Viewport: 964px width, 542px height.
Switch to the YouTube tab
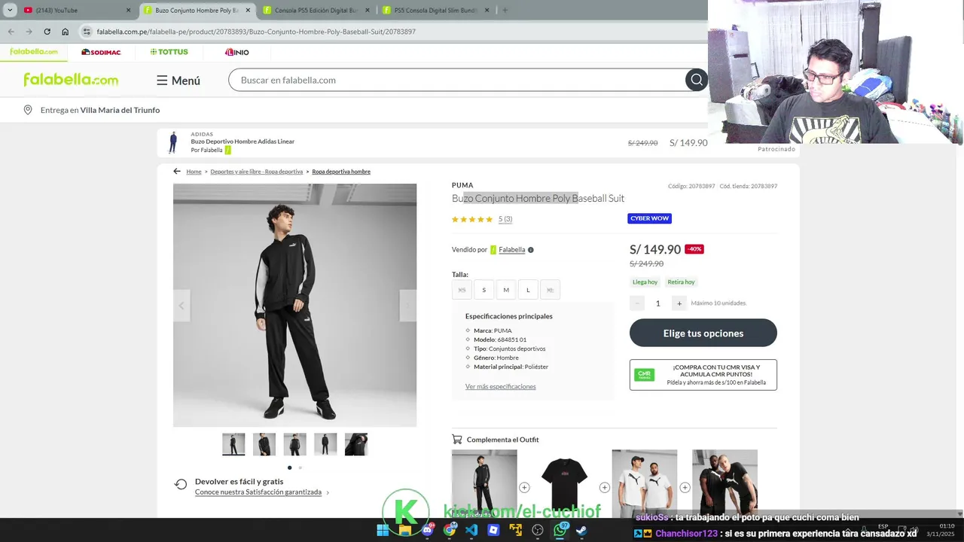coord(78,11)
